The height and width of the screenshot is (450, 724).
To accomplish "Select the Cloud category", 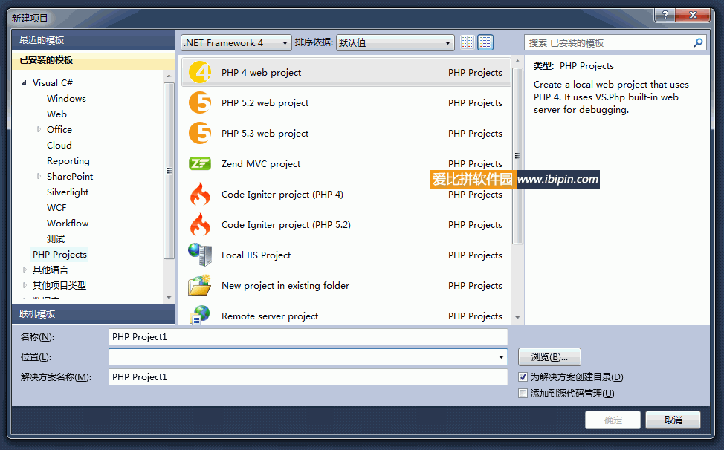I will point(59,146).
